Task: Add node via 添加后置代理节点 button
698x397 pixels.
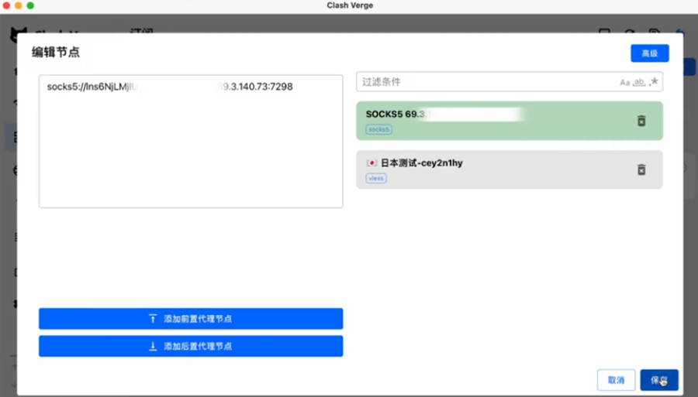Action: pos(191,346)
